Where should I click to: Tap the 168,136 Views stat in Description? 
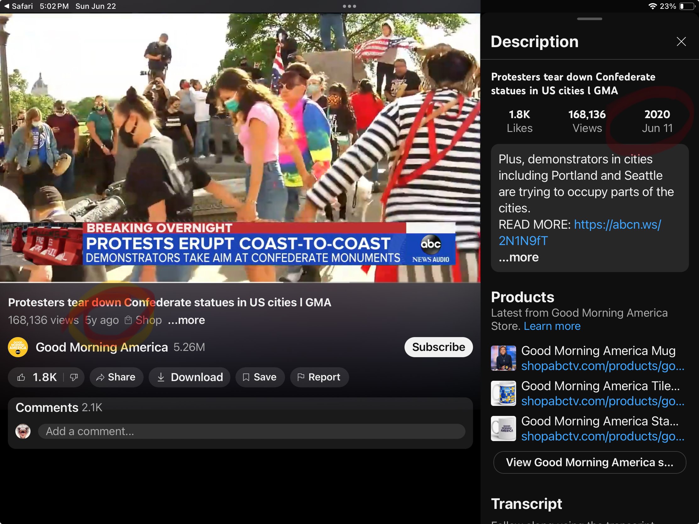point(587,121)
